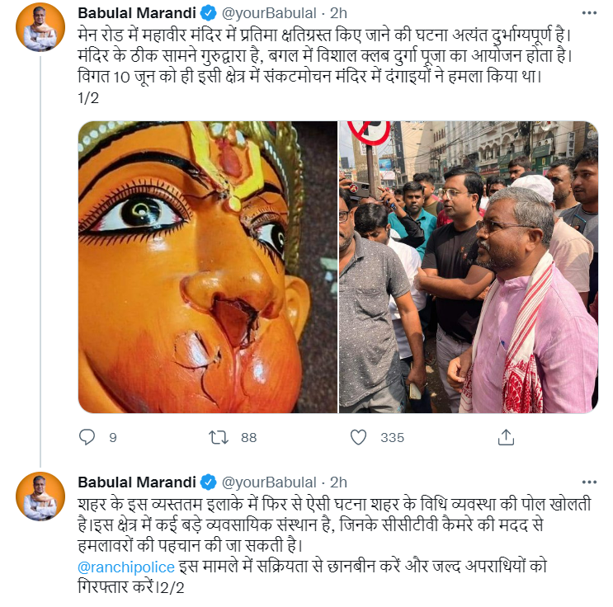This screenshot has width=613, height=607.
Task: Open Babulal Marandi name in second tweet
Action: (137, 482)
